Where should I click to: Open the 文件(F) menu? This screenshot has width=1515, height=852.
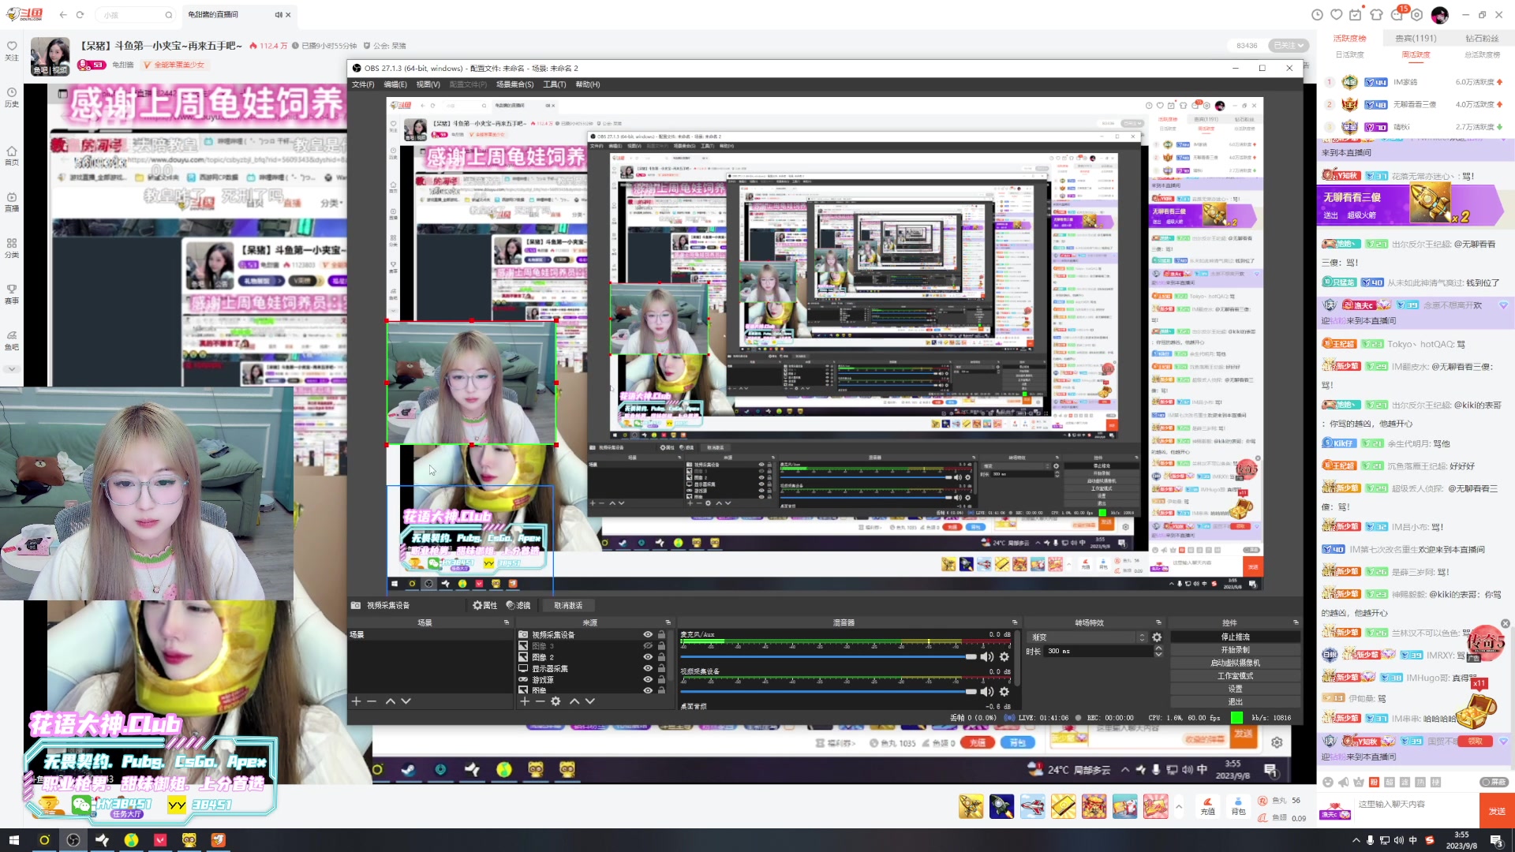tap(363, 84)
